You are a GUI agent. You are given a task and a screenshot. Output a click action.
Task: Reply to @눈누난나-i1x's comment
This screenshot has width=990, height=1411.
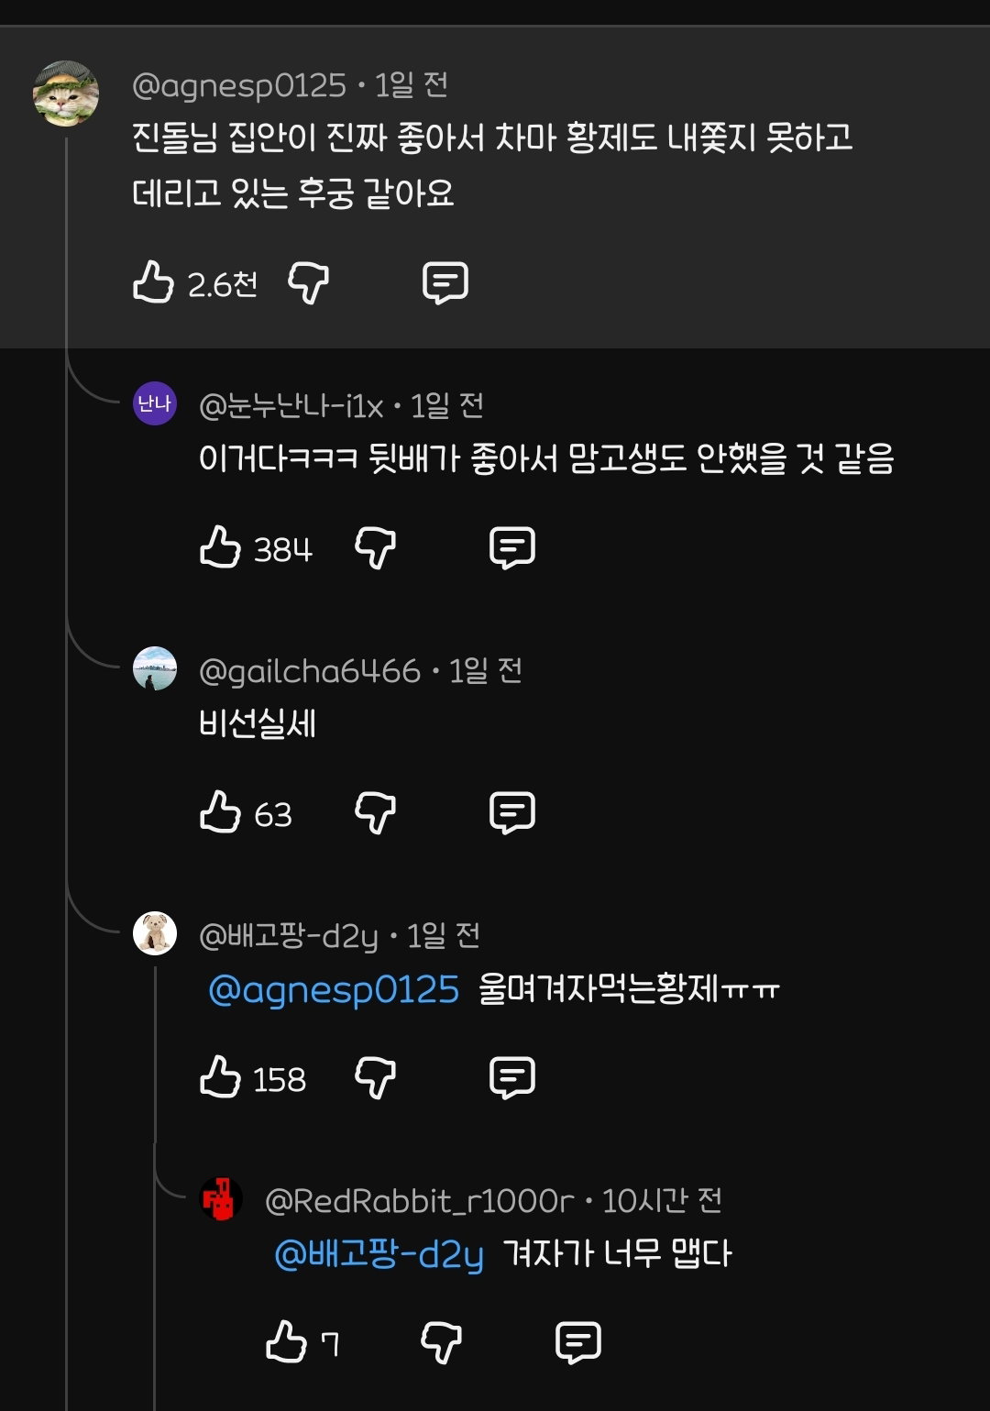(x=512, y=547)
